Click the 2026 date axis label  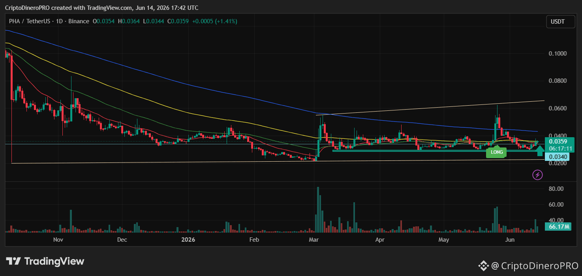point(188,239)
